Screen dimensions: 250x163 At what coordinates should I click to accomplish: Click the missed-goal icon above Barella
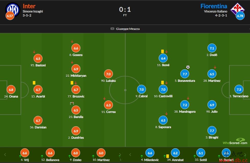tap(72, 104)
